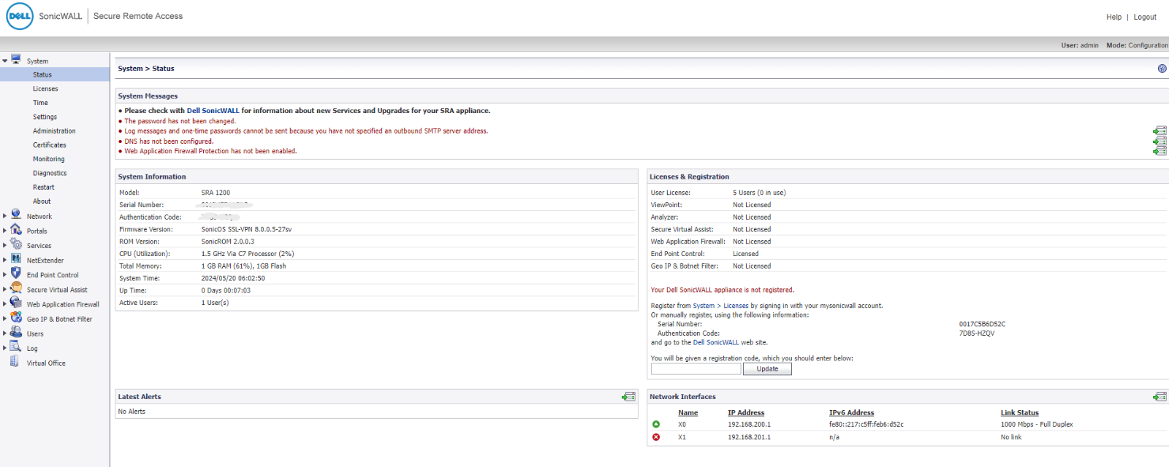Click green icon beside the SMTP log message
This screenshot has width=1169, height=467.
coord(1160,131)
